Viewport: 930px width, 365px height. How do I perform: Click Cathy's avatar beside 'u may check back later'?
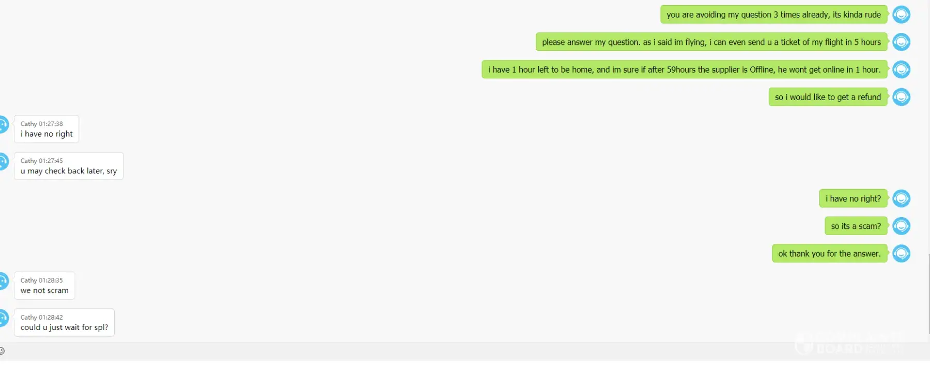[3, 162]
